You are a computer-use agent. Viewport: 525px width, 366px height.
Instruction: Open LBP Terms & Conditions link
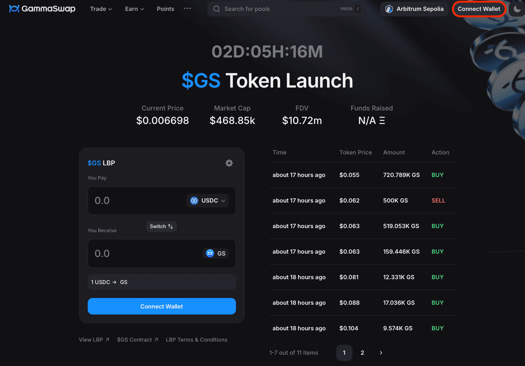pos(196,340)
